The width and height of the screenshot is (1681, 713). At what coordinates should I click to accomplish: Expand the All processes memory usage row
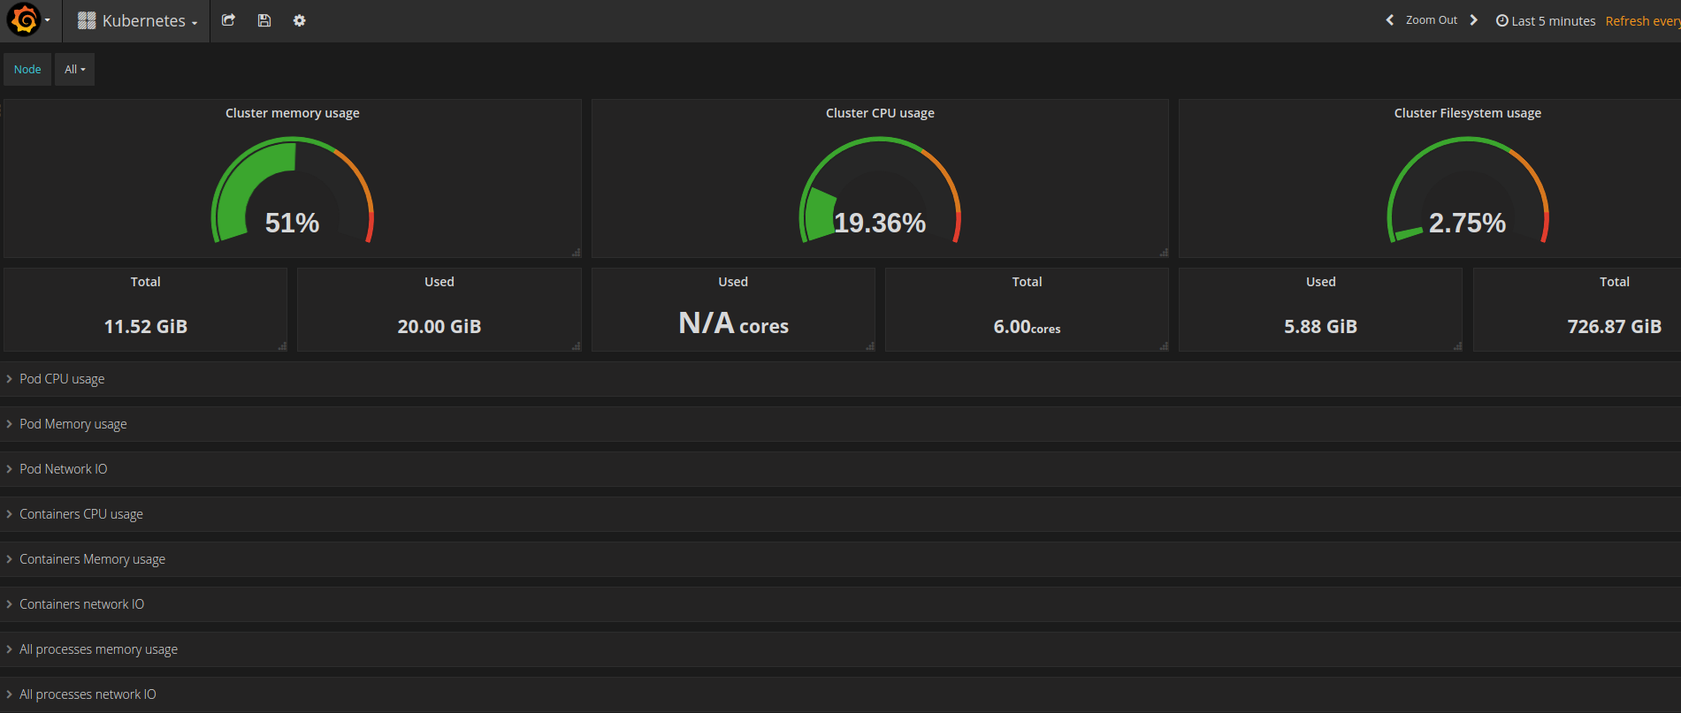[x=840, y=649]
